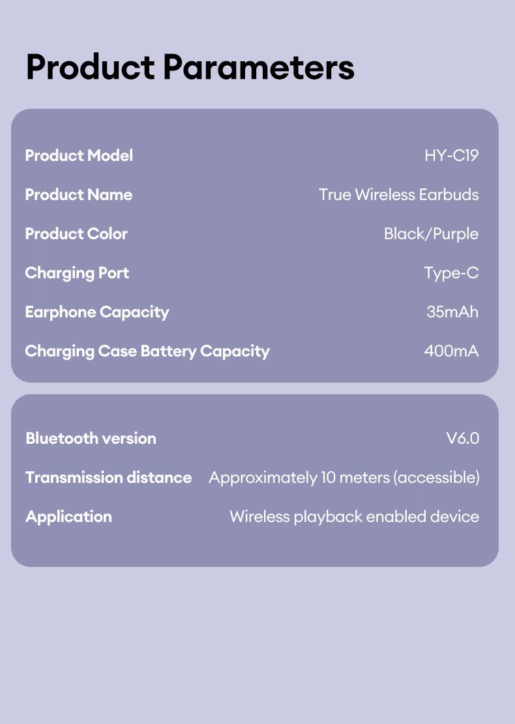Screen dimensions: 515x724
Task: Select the Earphone Capacity label
Action: pos(97,312)
